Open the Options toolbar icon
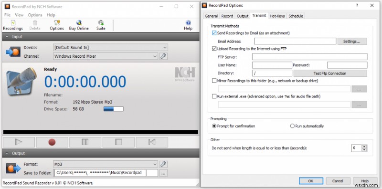Viewport: 382px width, 189px height. click(57, 25)
